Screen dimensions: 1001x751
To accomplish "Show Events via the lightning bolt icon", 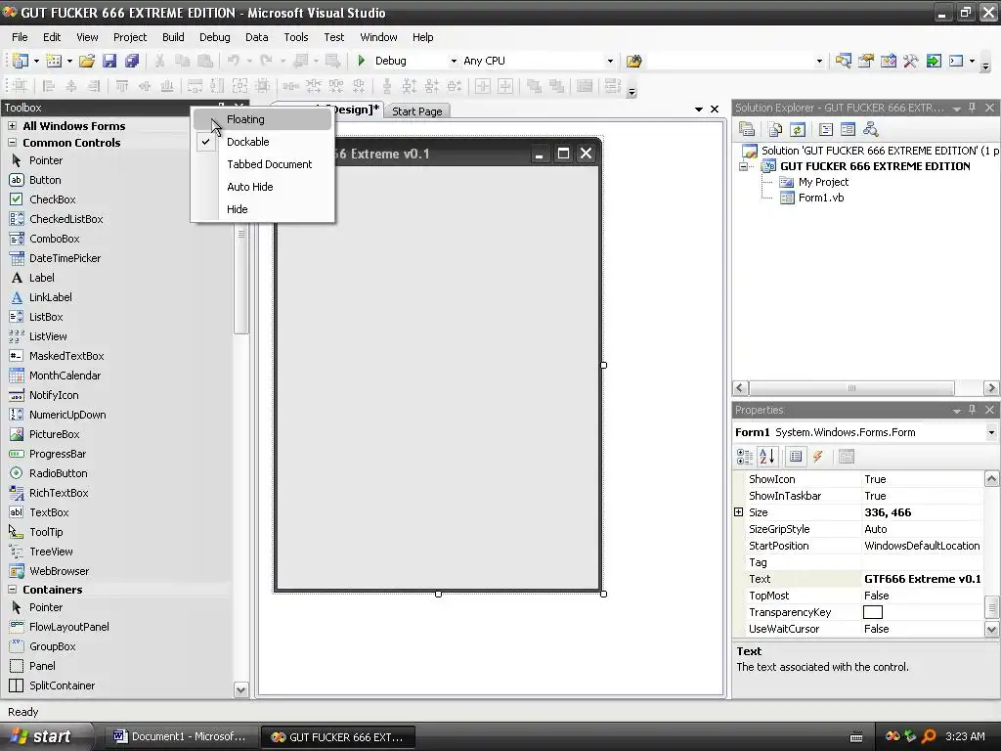I will pyautogui.click(x=818, y=457).
